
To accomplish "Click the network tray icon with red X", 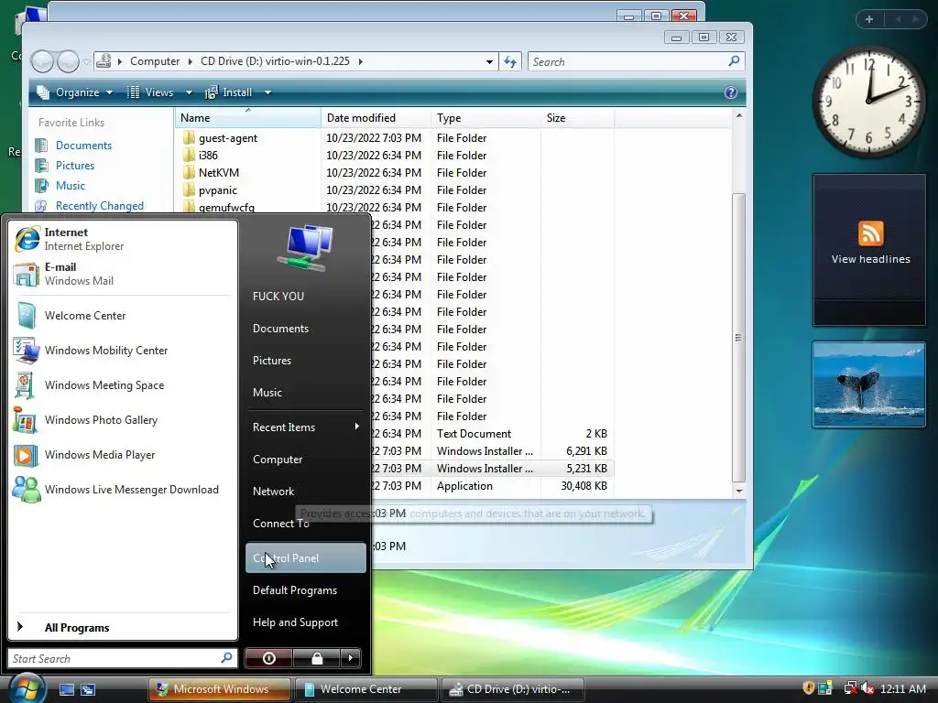I will click(850, 688).
